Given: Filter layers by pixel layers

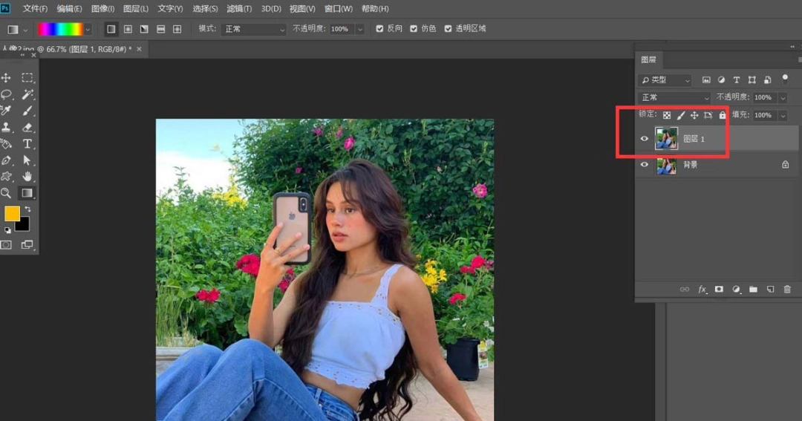Looking at the screenshot, I should click(706, 79).
